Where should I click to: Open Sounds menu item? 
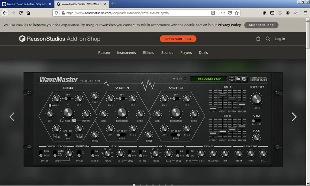167,52
